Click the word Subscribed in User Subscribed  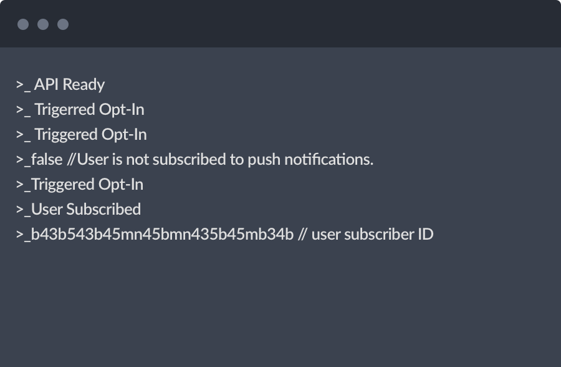tap(103, 209)
